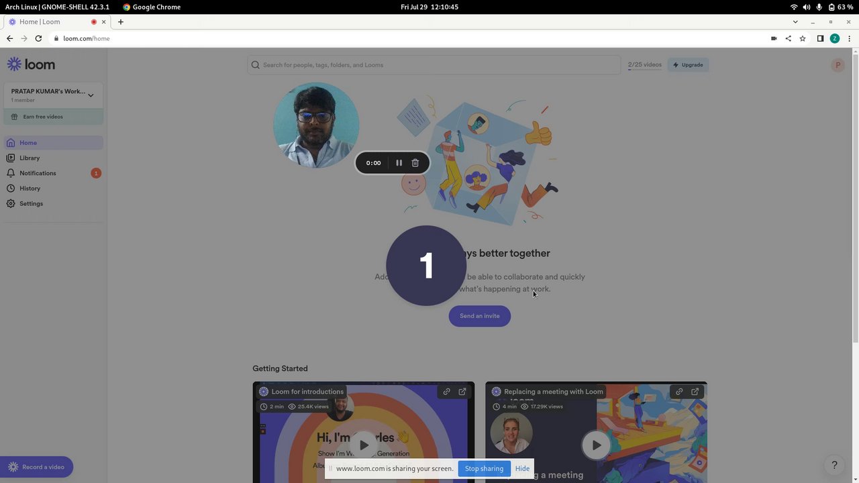The image size is (859, 483).
Task: Open Google Chrome app menu in top bar
Action: pyautogui.click(x=152, y=7)
